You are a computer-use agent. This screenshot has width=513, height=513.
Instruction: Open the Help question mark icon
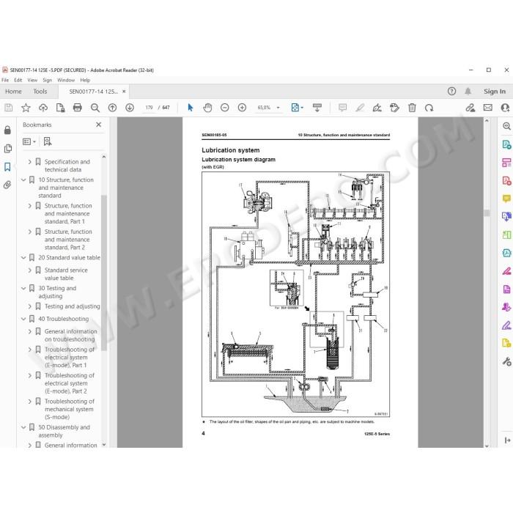point(452,92)
